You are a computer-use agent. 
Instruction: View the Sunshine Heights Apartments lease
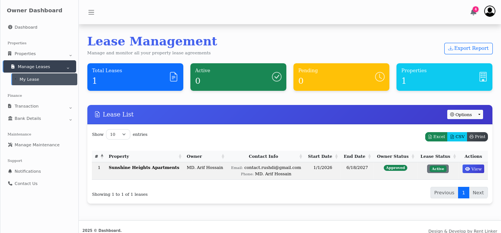click(473, 169)
